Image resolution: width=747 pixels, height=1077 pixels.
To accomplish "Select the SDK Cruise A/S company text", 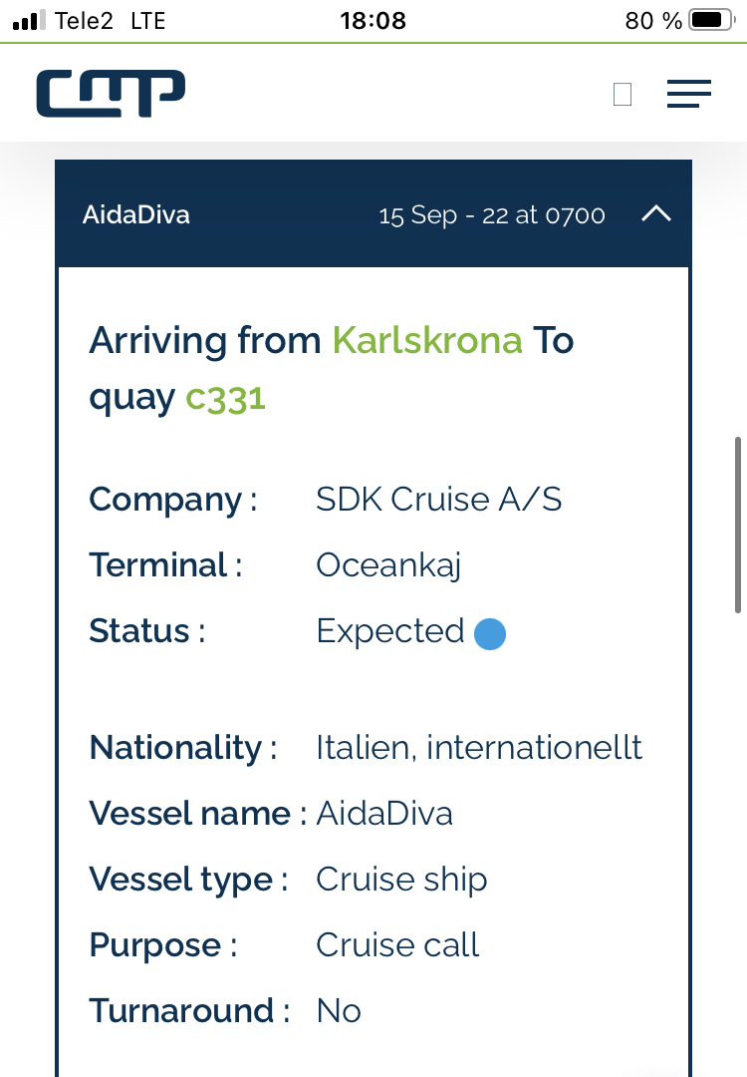I will (x=438, y=500).
